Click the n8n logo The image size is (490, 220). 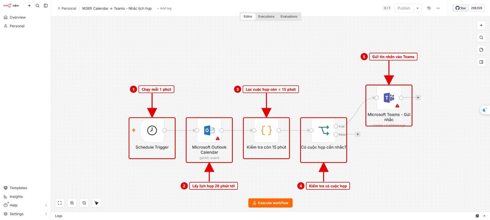point(11,6)
